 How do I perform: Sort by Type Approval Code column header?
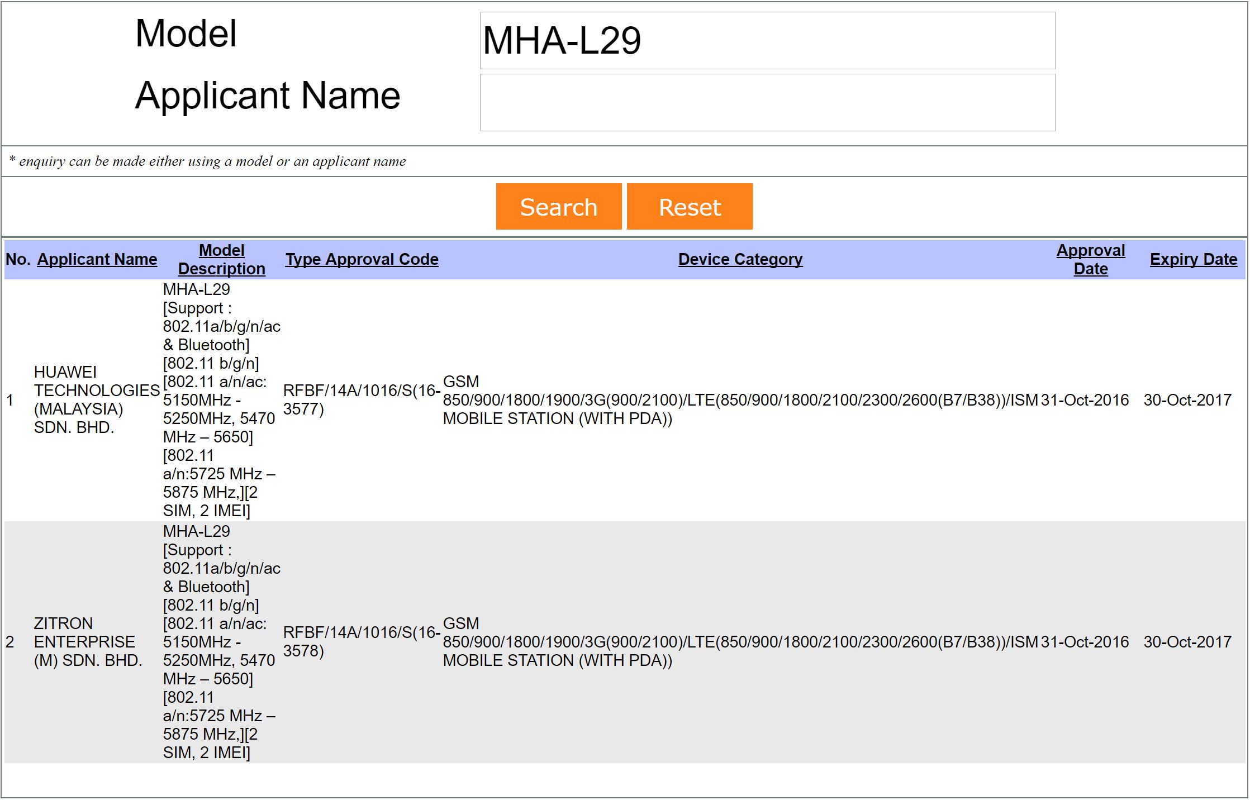click(362, 259)
